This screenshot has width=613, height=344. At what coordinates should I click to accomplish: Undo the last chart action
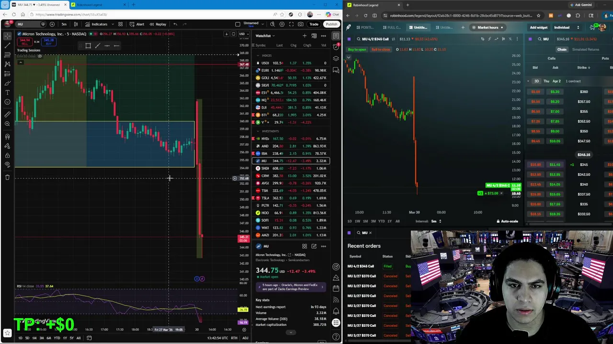point(175,24)
